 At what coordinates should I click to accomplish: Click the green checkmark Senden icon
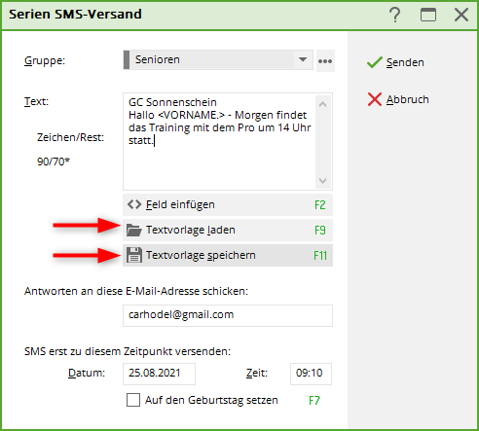[x=374, y=62]
